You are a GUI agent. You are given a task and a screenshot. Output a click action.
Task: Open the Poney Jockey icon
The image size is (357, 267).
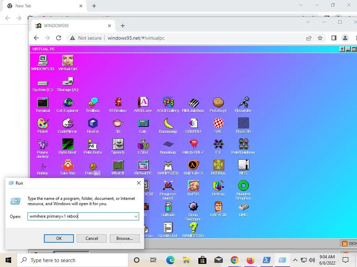pos(43,149)
